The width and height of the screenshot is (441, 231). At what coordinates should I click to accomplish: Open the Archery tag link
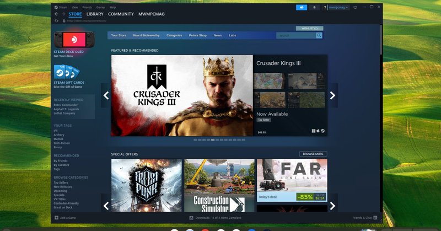point(59,135)
